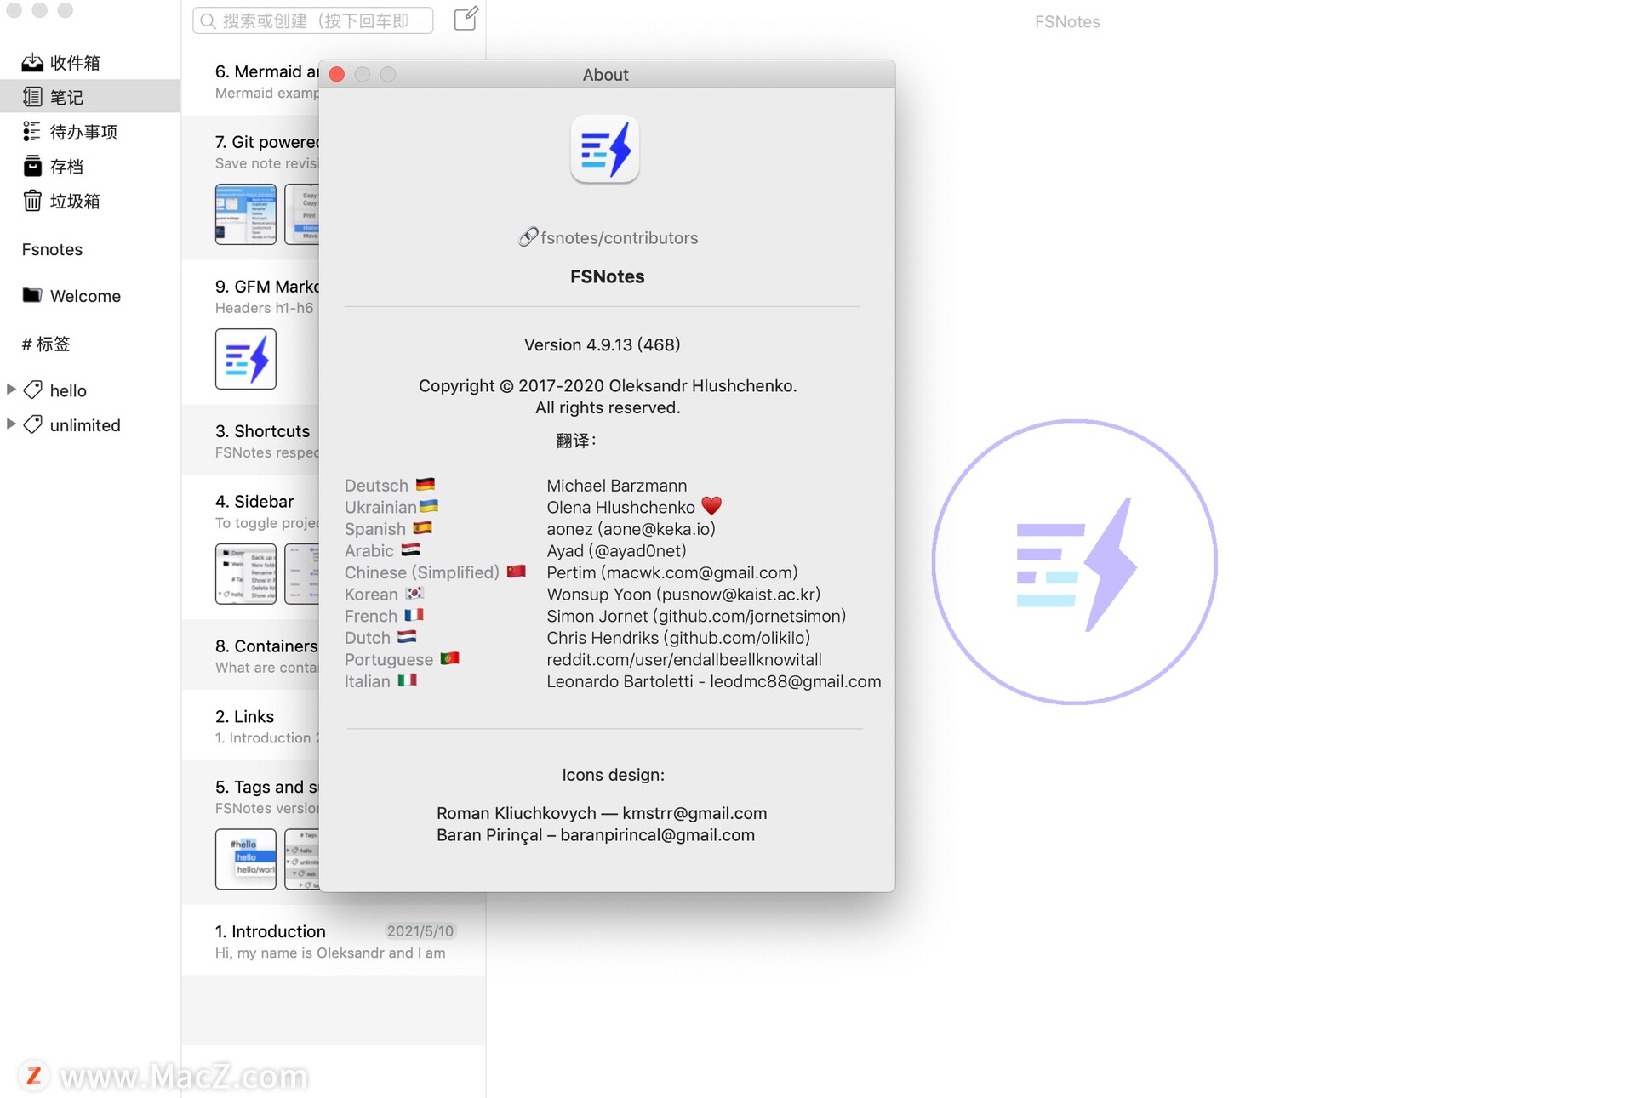Screen dimensions: 1634x1098
Task: Click first thumbnail in Git powered note
Action: (x=246, y=214)
